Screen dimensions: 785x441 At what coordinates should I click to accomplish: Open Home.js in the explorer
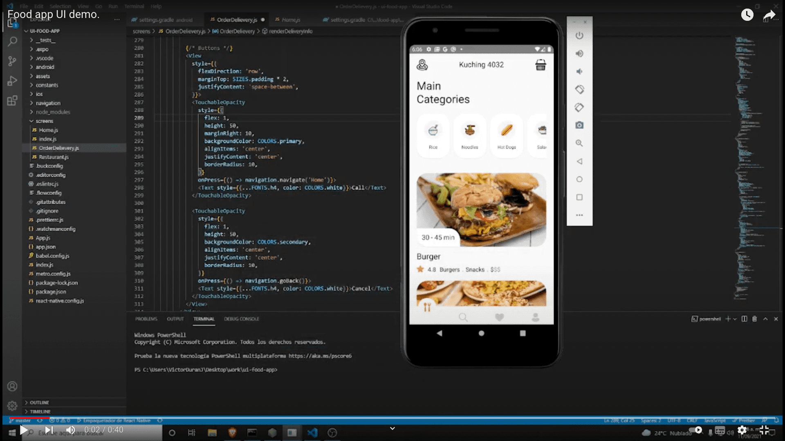click(x=48, y=130)
